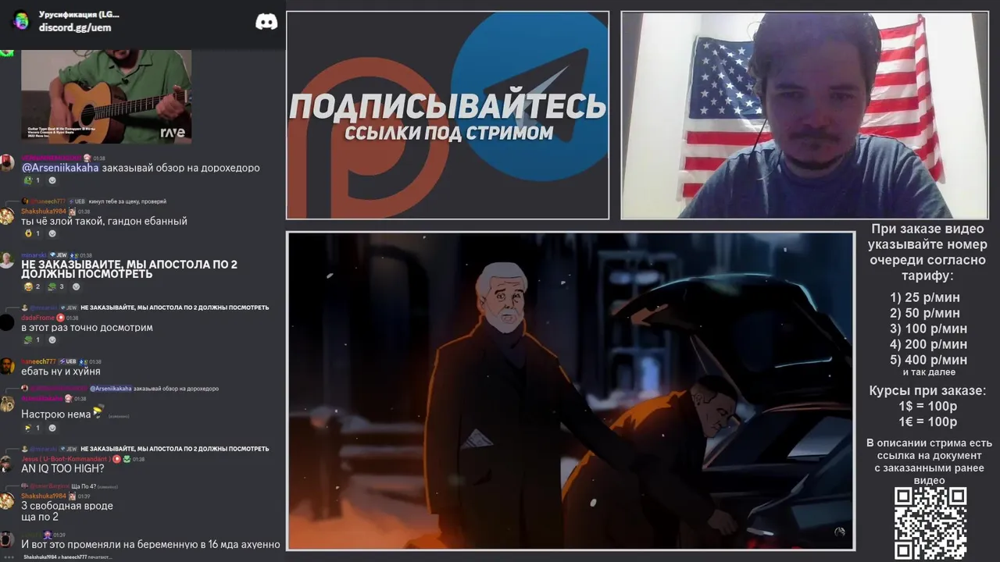Screen dimensions: 1000x562
Task: Open the discord.gg/uem invite link
Action: pyautogui.click(x=75, y=28)
